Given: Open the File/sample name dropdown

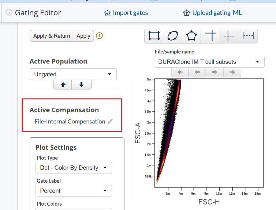Looking at the screenshot, I should point(209,62).
